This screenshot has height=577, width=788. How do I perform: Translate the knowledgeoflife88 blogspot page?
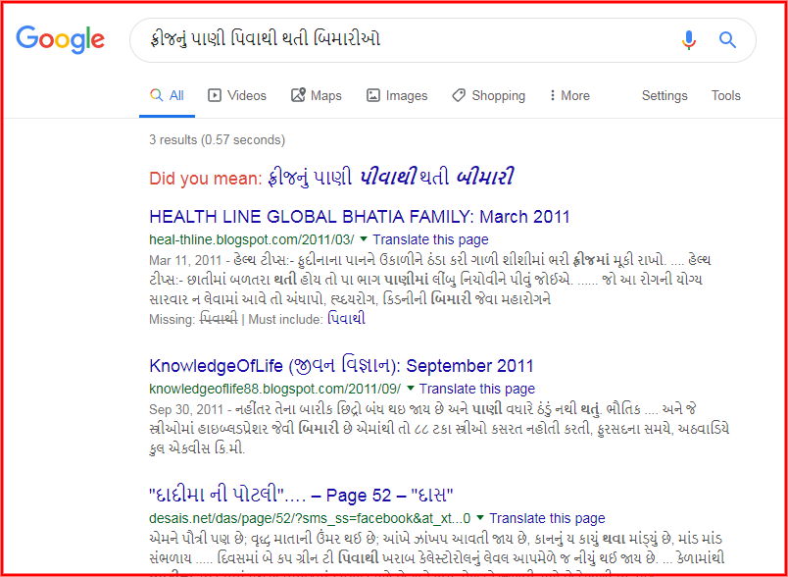[477, 389]
